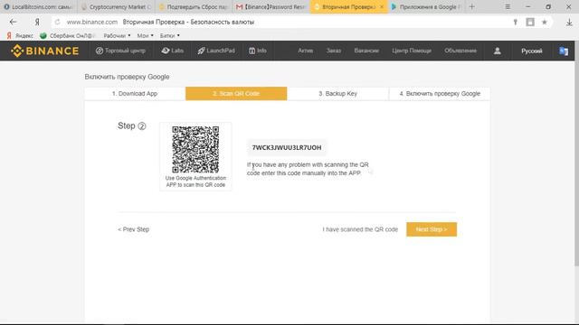Open the browser downloads icon

pos(569,23)
